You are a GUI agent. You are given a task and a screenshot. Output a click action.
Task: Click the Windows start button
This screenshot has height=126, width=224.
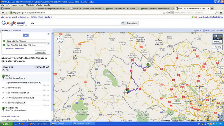point(6,124)
